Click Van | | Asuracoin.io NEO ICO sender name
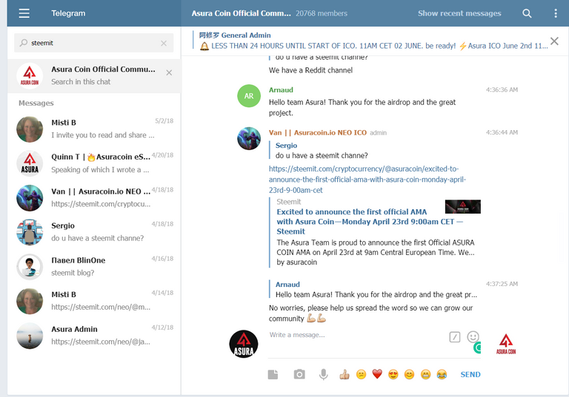Image resolution: width=569 pixels, height=397 pixels. coord(318,132)
